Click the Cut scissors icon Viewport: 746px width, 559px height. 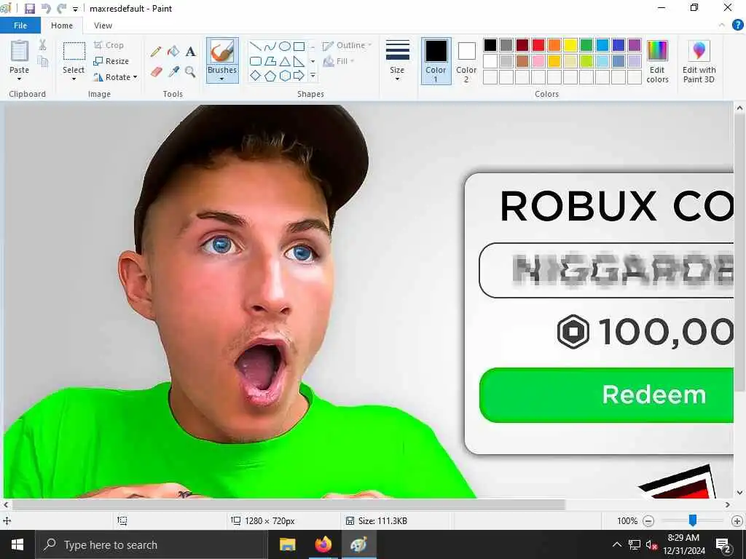(x=42, y=44)
